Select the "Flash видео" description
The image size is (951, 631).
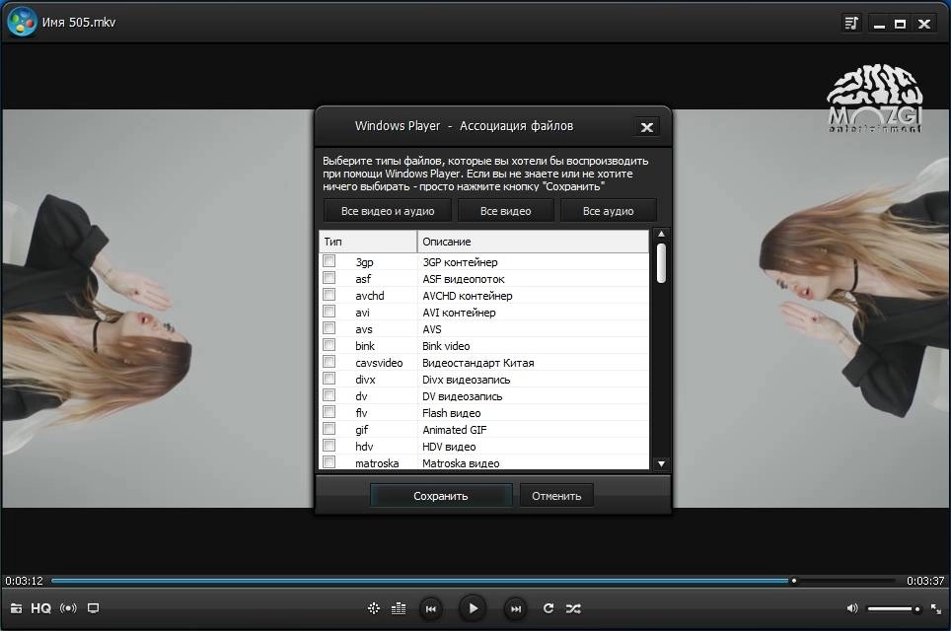click(451, 413)
